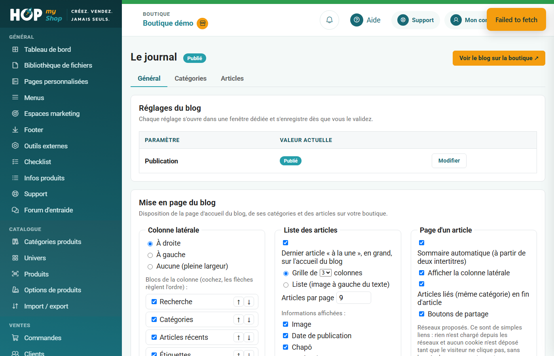Move the Articles récents block up
Screen dimensions: 554x356
click(239, 337)
